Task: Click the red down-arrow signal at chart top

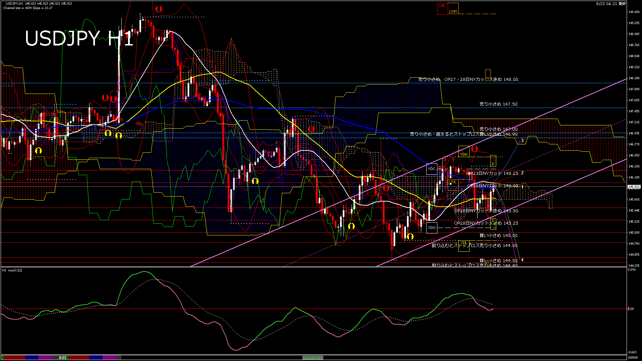Action: pos(159,9)
